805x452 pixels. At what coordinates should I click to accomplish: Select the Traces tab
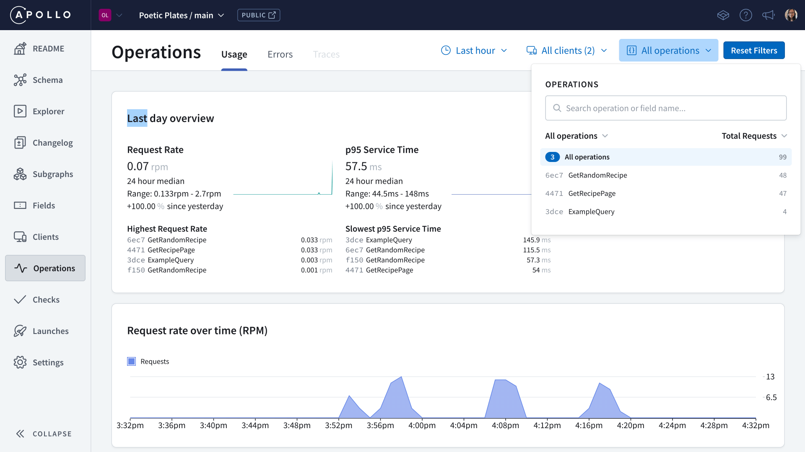pyautogui.click(x=326, y=54)
